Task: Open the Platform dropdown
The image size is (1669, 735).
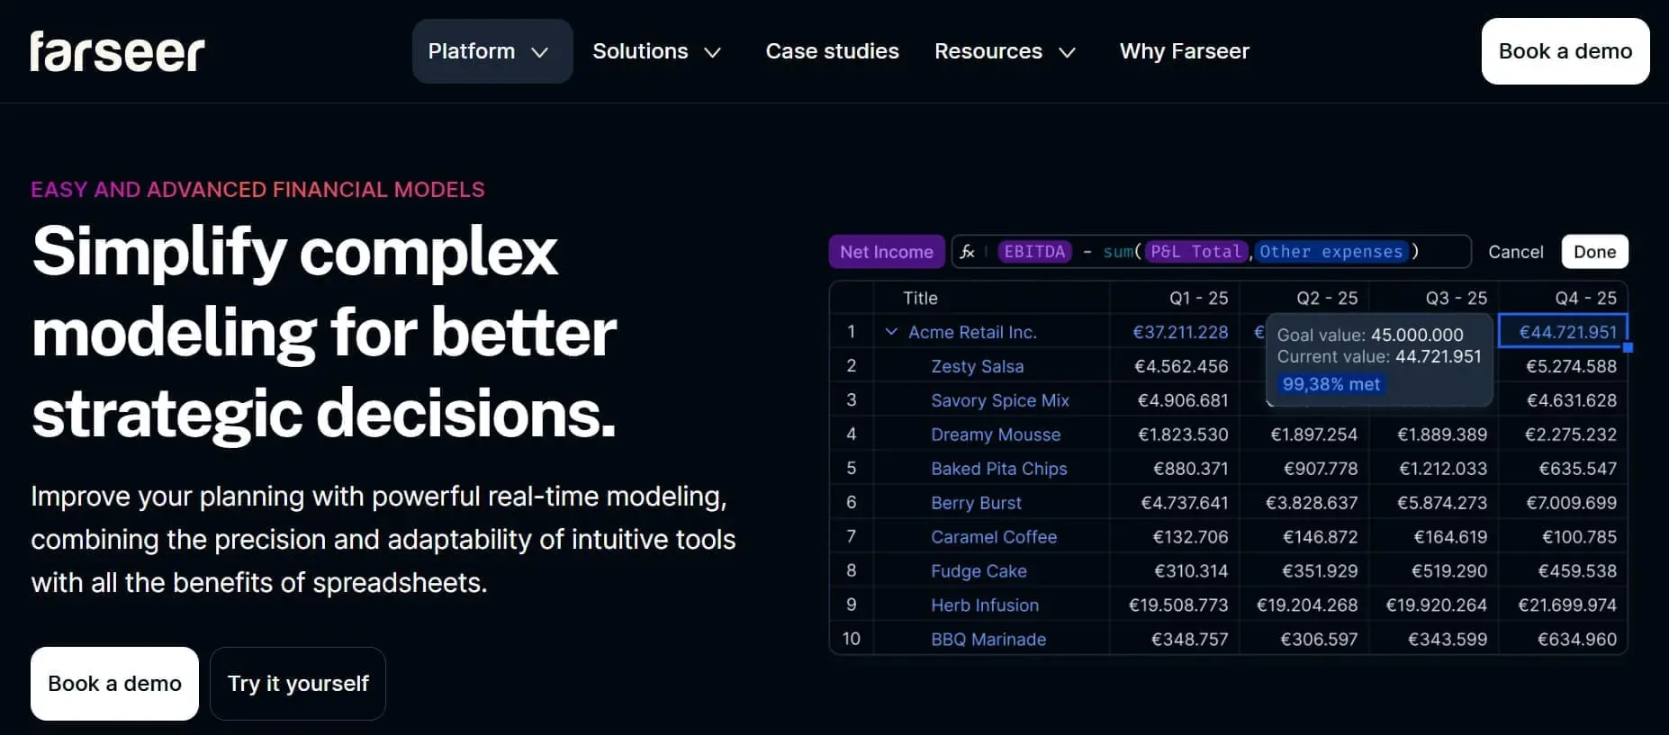Action: [492, 51]
